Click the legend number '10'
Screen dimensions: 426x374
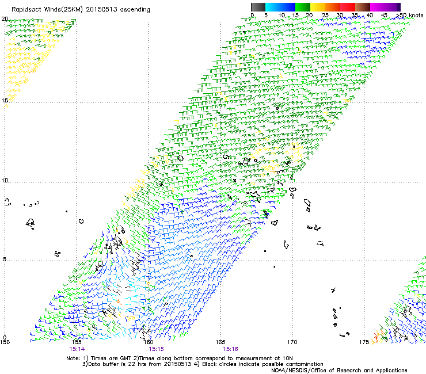282,16
